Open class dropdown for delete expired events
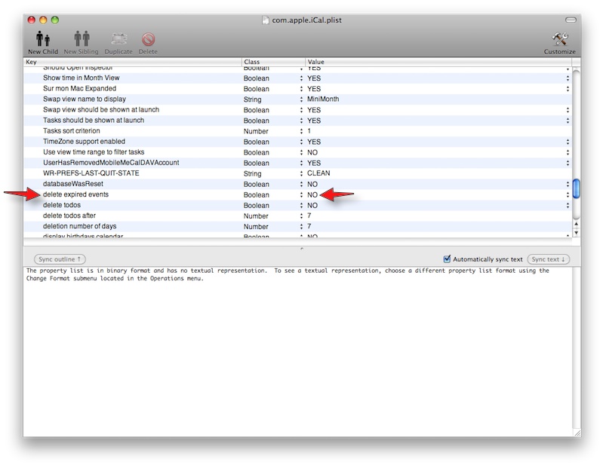The height and width of the screenshot is (468, 603). pyautogui.click(x=301, y=194)
